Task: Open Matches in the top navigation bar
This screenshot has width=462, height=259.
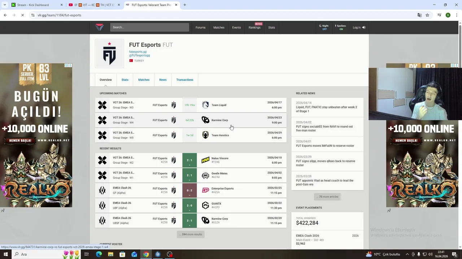Action: tap(219, 27)
